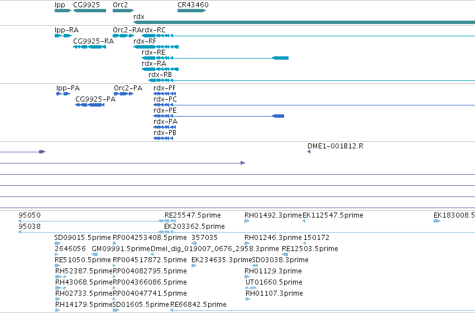The height and width of the screenshot is (313, 475).
Task: Select the 150172 feature label
Action: point(316,238)
